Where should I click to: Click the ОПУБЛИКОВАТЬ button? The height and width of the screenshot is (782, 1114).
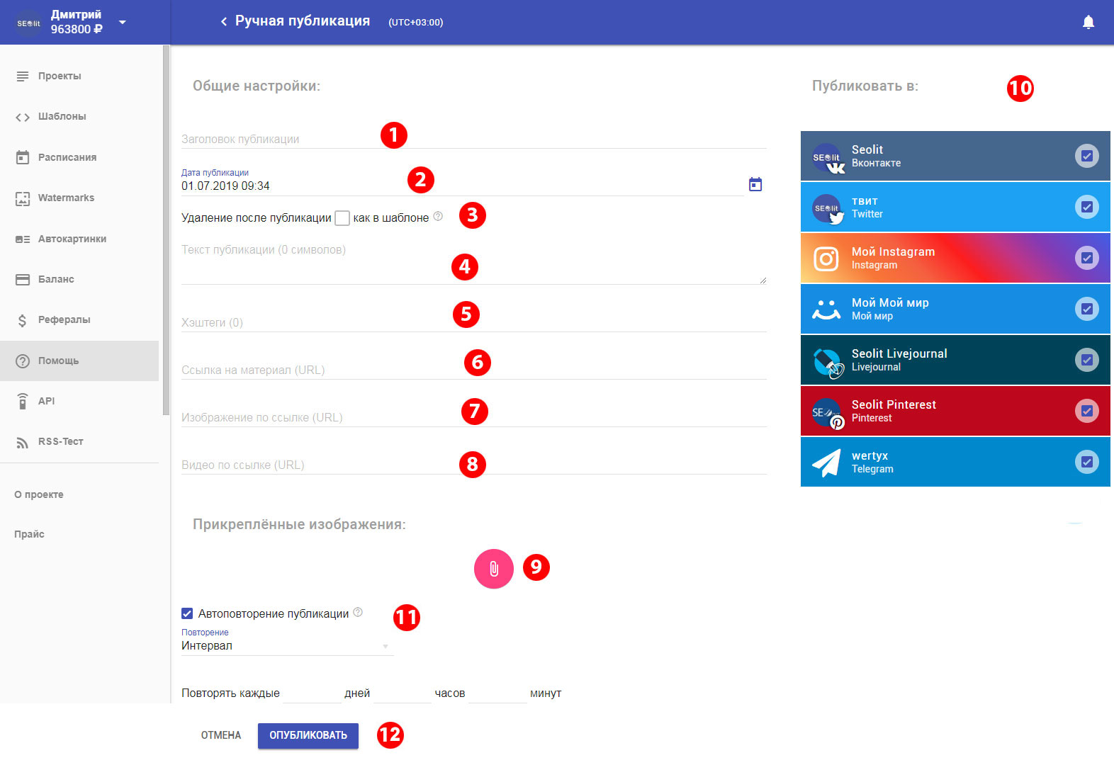point(308,735)
